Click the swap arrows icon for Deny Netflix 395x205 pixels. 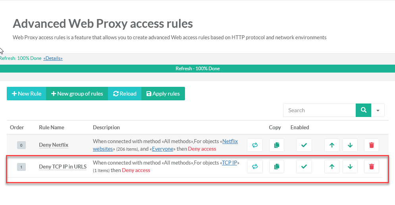point(255,145)
